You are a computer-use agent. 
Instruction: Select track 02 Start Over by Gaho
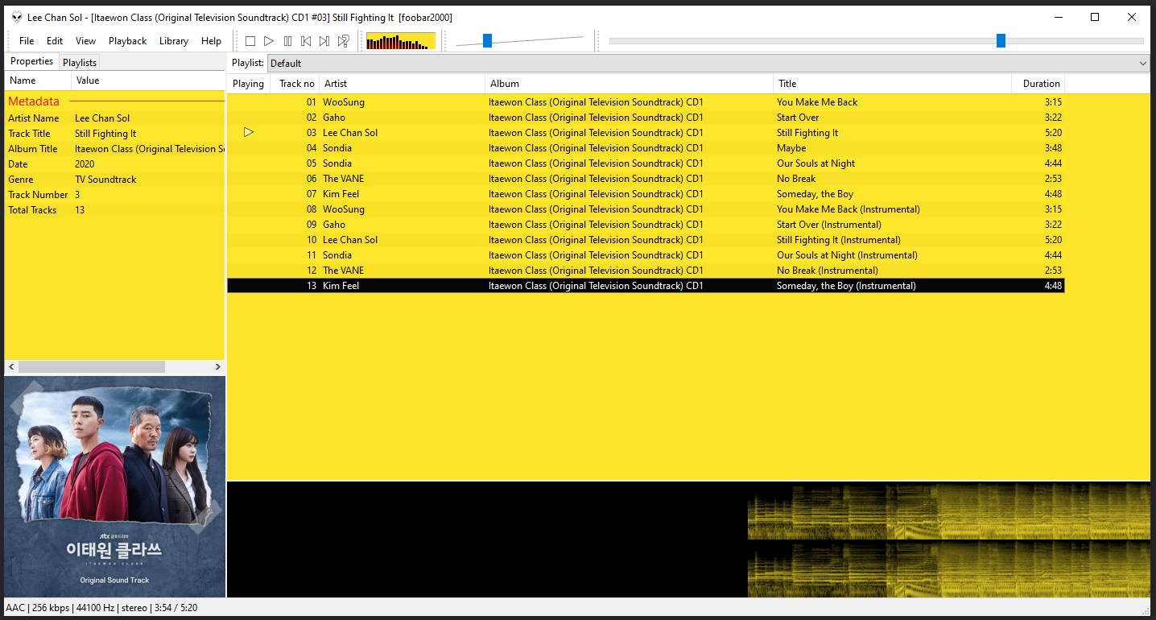click(x=646, y=118)
